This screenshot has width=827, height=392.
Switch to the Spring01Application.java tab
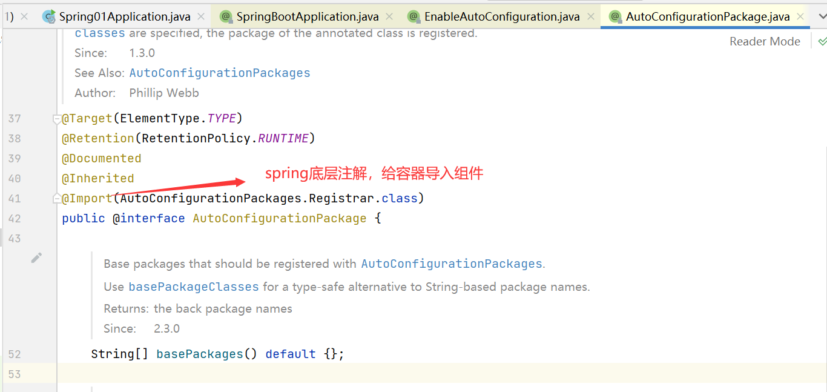point(125,16)
